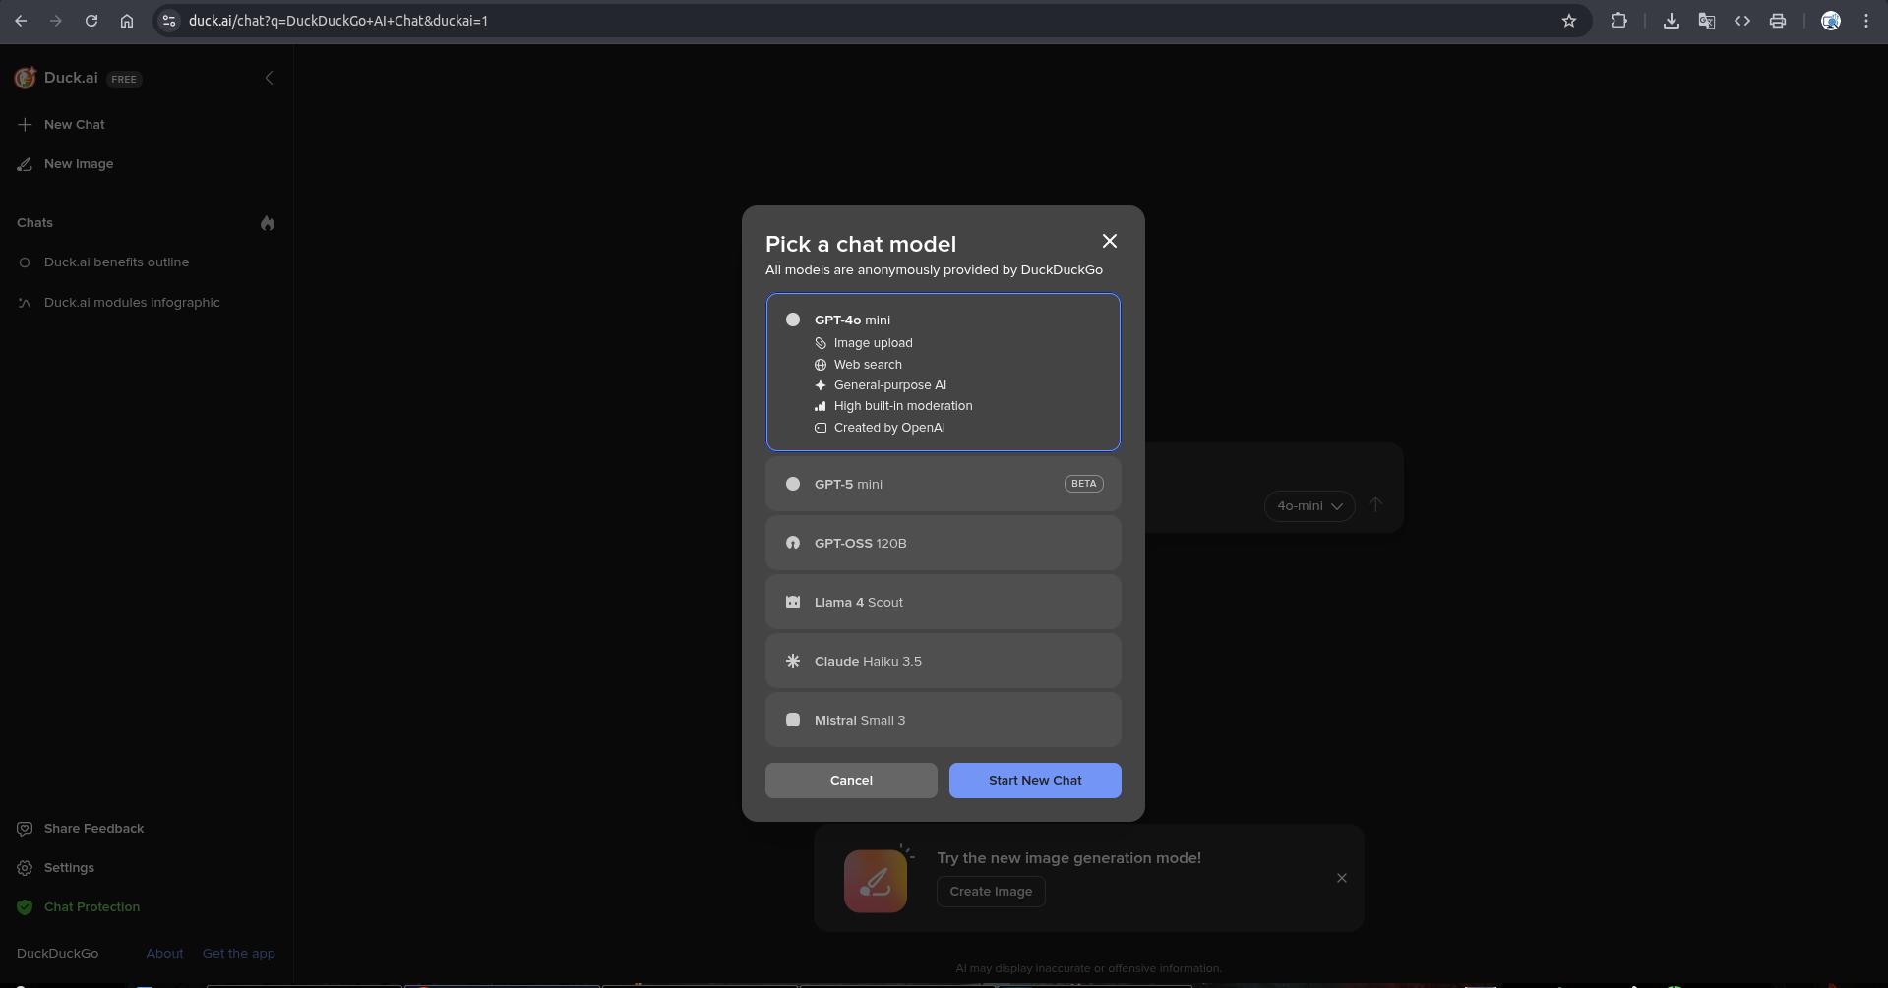The image size is (1888, 988).
Task: Select the GPT-5 mini model option
Action: [943, 484]
